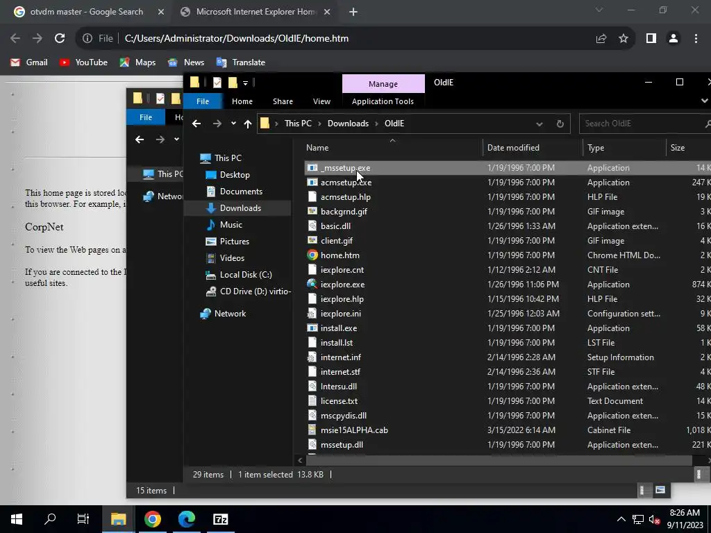Select the iexplore.exe application icon
The height and width of the screenshot is (533, 711).
(312, 284)
